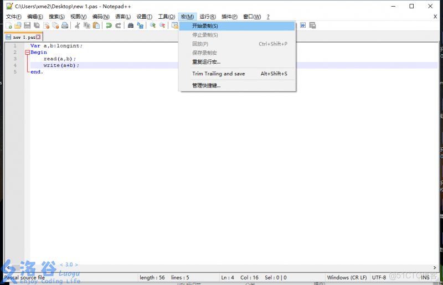Image resolution: width=443 pixels, height=285 pixels.
Task: Open the 编辑(E) menu
Action: coord(35,17)
